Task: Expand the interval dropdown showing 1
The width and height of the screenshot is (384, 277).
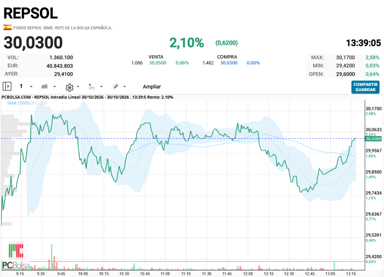Action: pos(31,87)
